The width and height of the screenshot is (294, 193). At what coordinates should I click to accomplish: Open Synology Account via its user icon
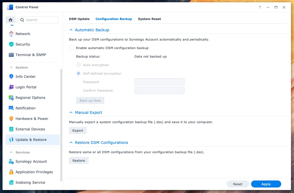11,161
